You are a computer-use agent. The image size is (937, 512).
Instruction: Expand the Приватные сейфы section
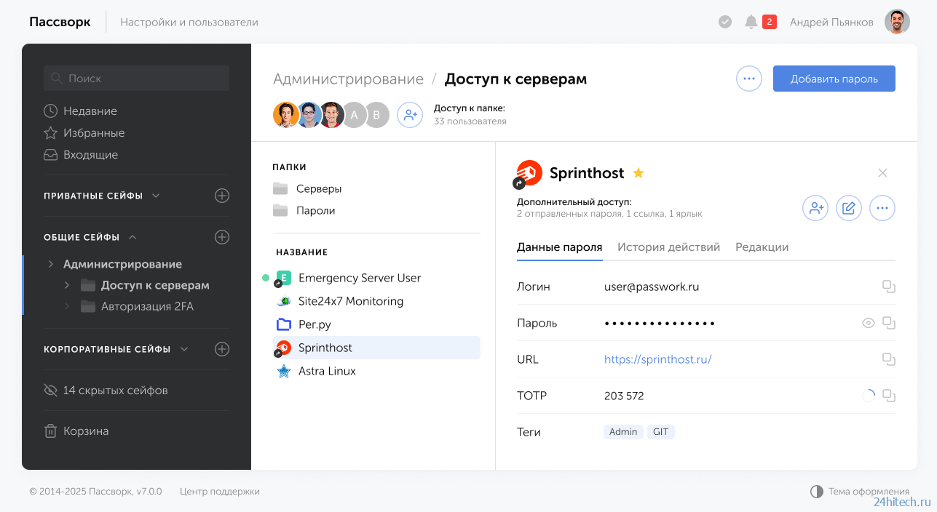[155, 196]
